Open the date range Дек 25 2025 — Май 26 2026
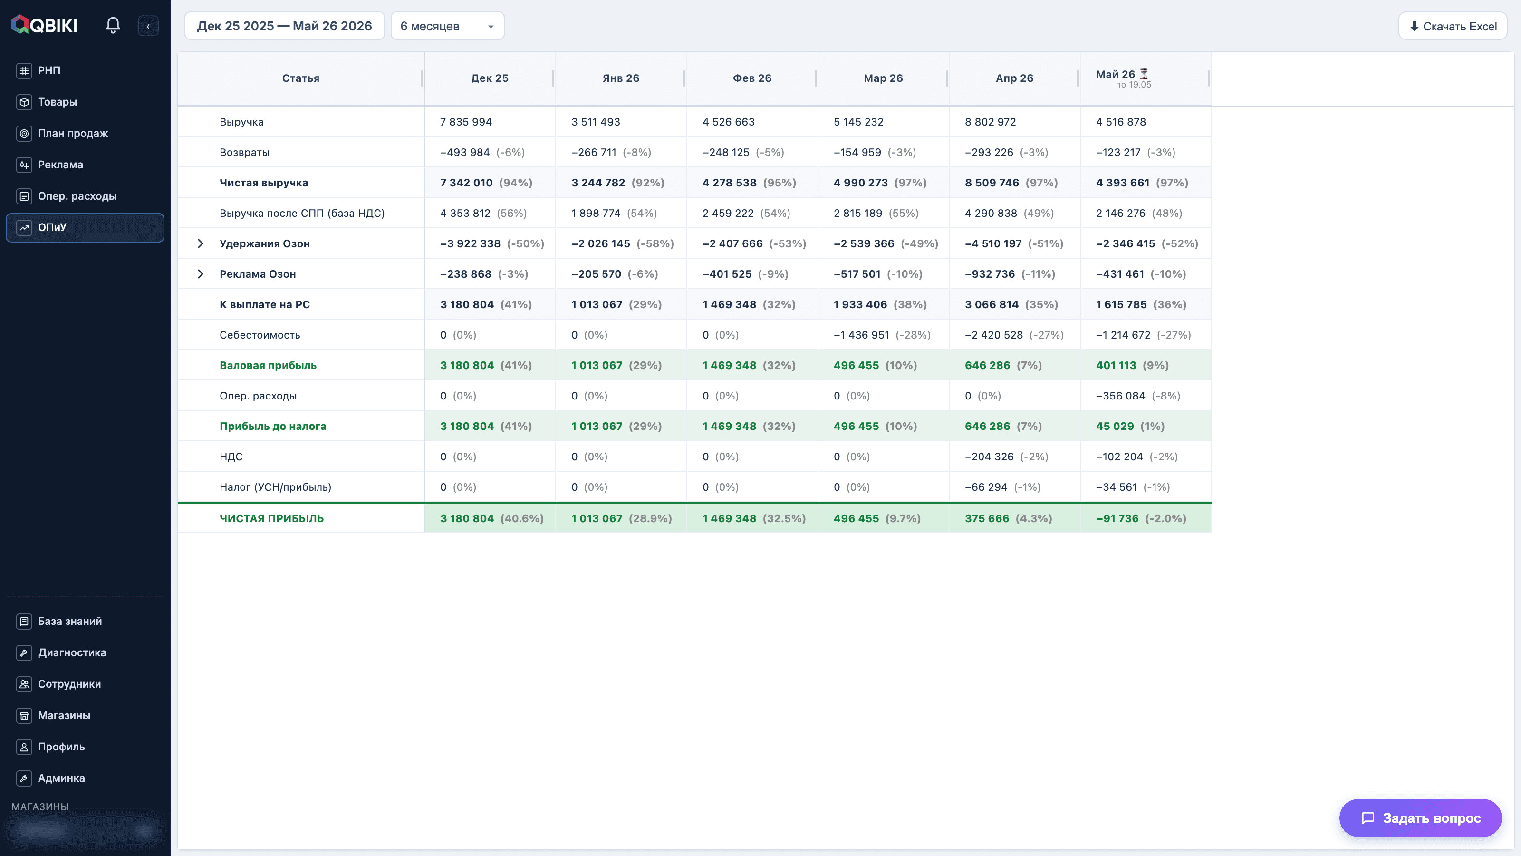 pos(285,26)
